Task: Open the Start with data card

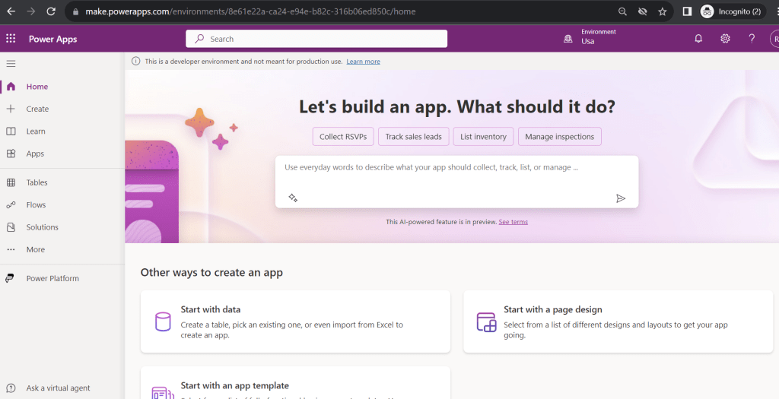Action: pos(295,321)
